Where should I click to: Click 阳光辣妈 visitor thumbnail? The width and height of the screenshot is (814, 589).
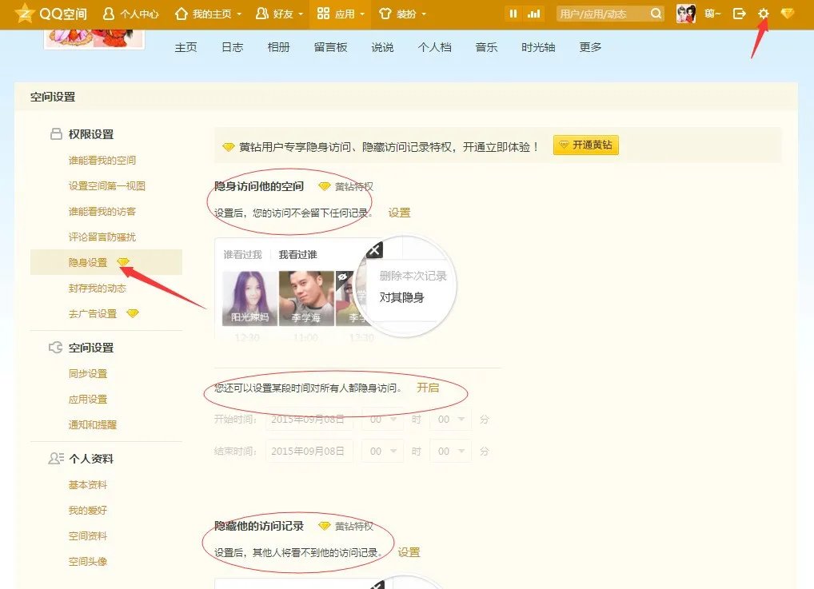coord(249,298)
